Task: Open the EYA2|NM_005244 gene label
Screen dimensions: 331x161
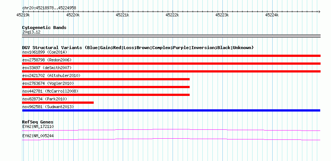Action: tap(38, 136)
